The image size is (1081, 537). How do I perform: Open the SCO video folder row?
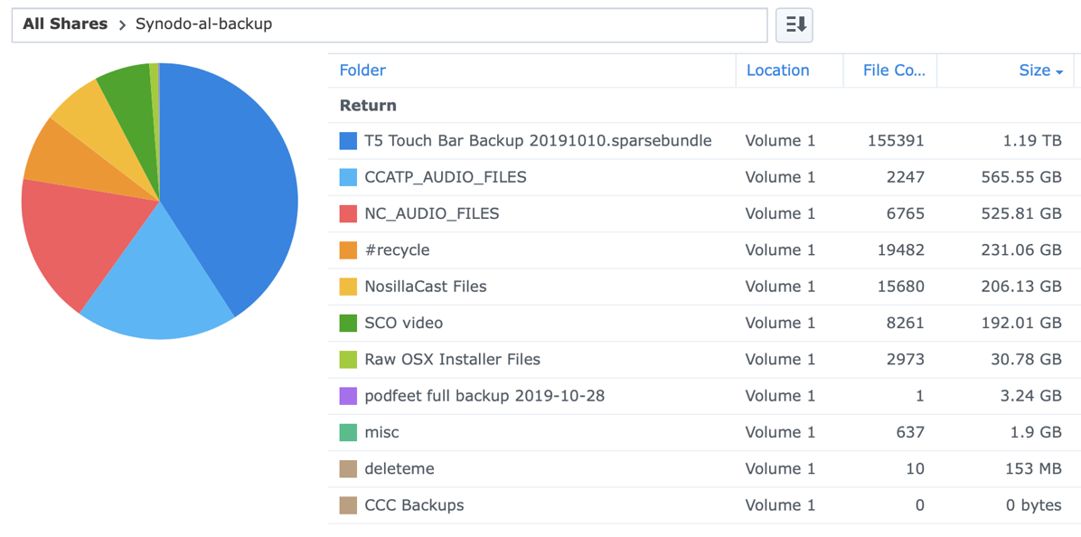coord(403,323)
